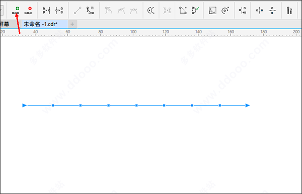Click the Delete Nodes icon with red minus

[28, 11]
